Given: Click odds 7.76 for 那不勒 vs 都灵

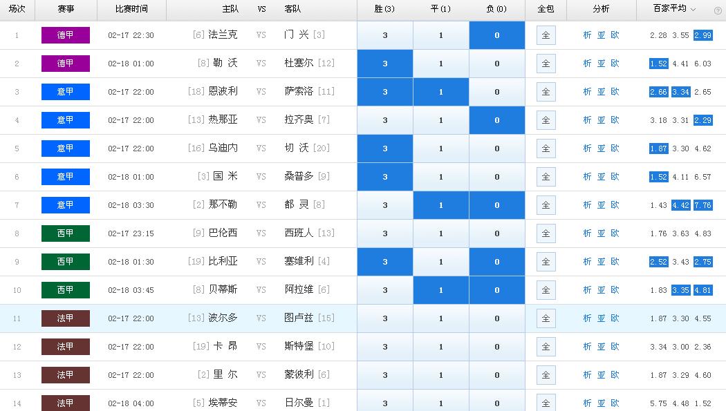Looking at the screenshot, I should 703,204.
